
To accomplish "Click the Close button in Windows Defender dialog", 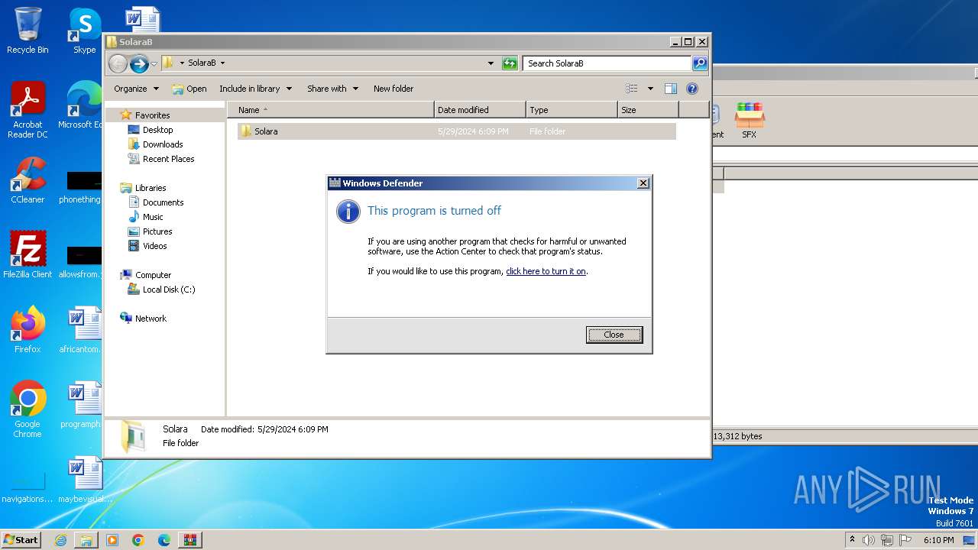I will [x=614, y=335].
